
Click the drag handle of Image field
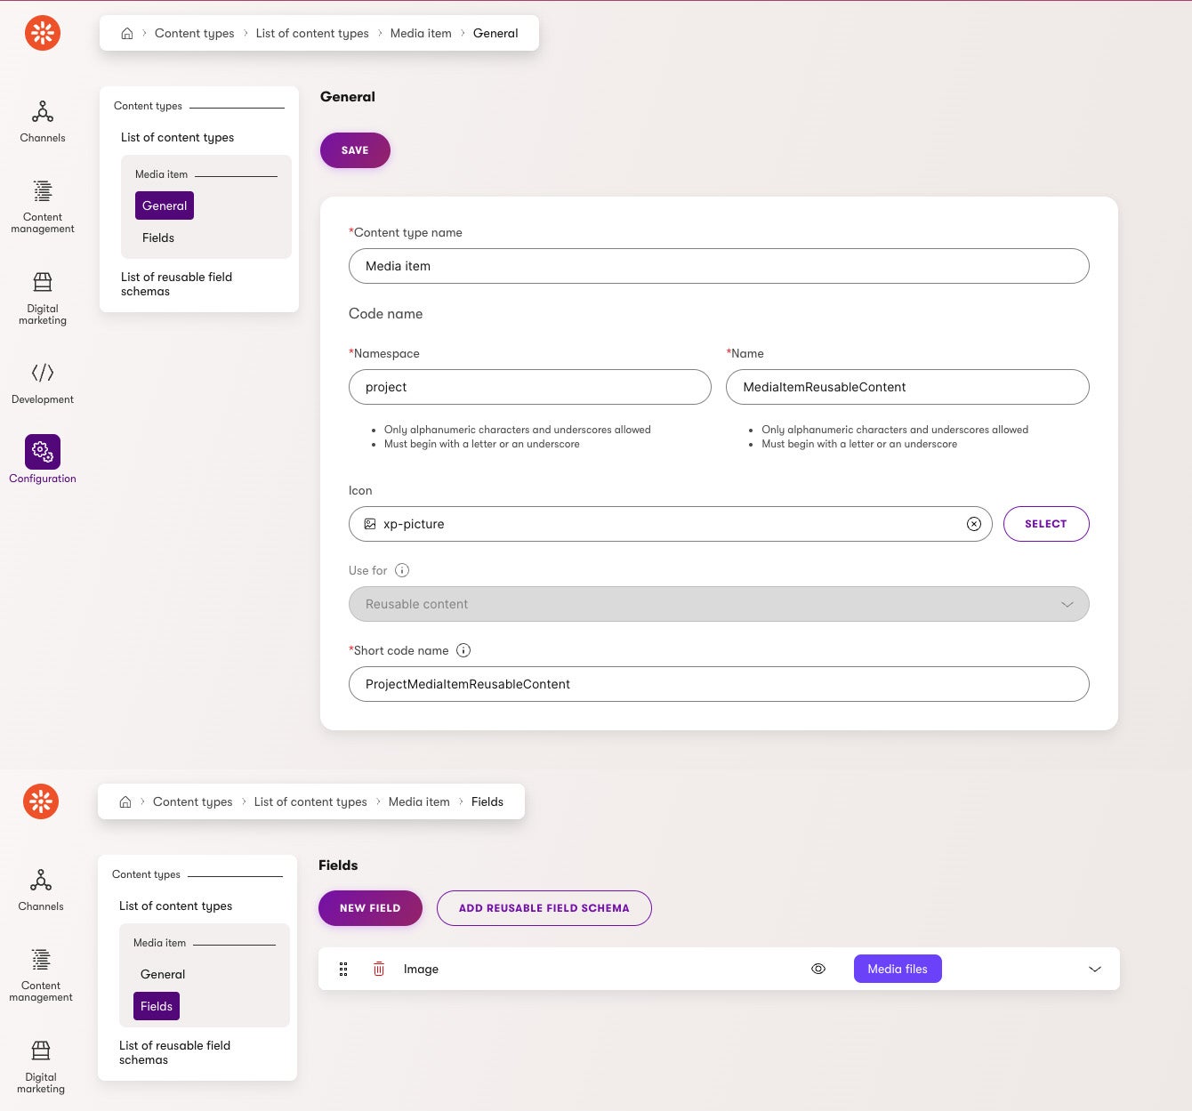[343, 969]
